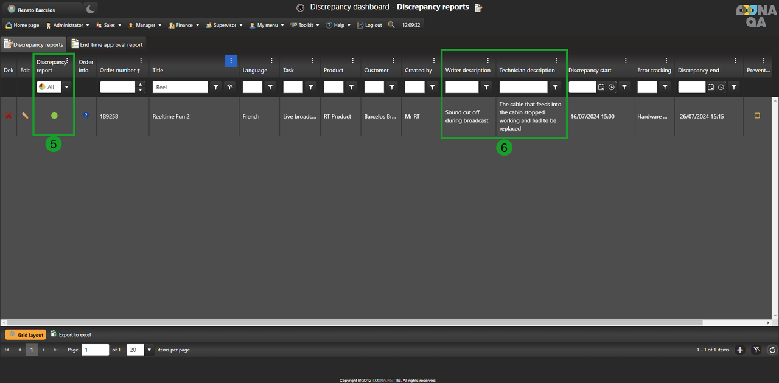
Task: Open the Discrepancy start calendar picker
Action: pyautogui.click(x=601, y=88)
